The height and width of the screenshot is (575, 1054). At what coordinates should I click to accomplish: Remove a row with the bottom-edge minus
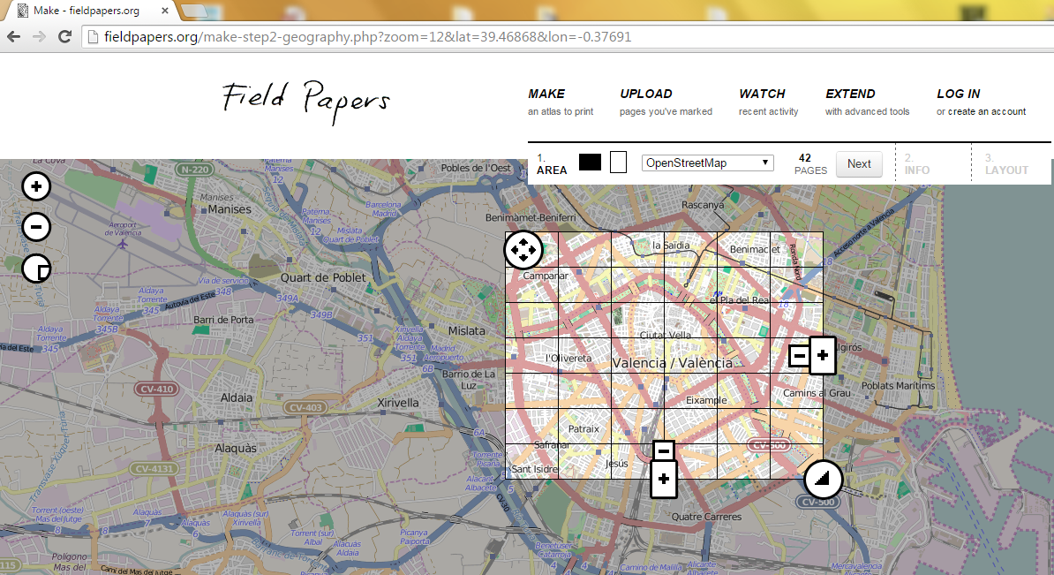[664, 450]
